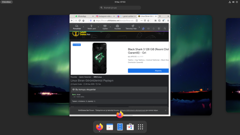Click Firefox icon overlay on window preview

tap(120, 115)
